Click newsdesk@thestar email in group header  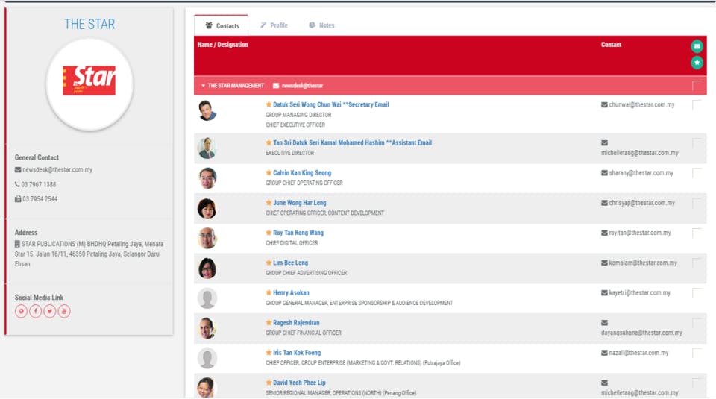[298, 85]
